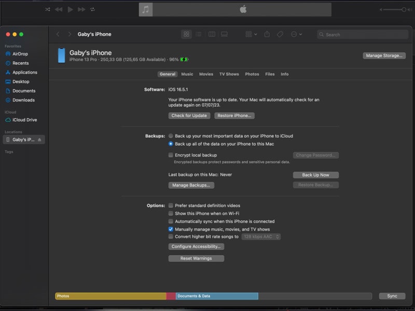The height and width of the screenshot is (311, 415).
Task: Enable Show this iPhone when on Wi-Fi
Action: tap(171, 213)
